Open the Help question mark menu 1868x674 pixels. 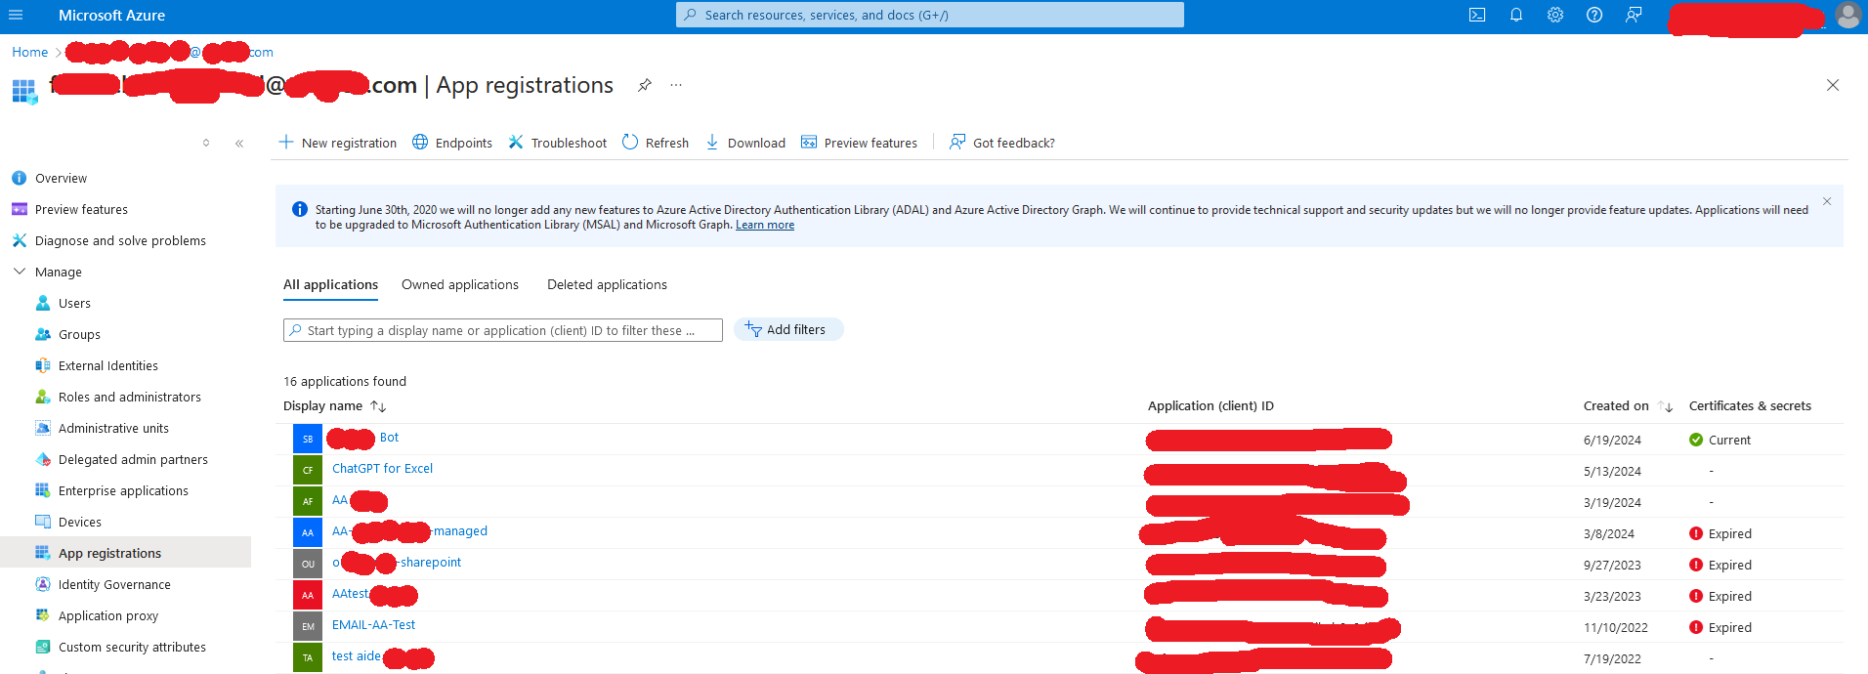[x=1594, y=15]
